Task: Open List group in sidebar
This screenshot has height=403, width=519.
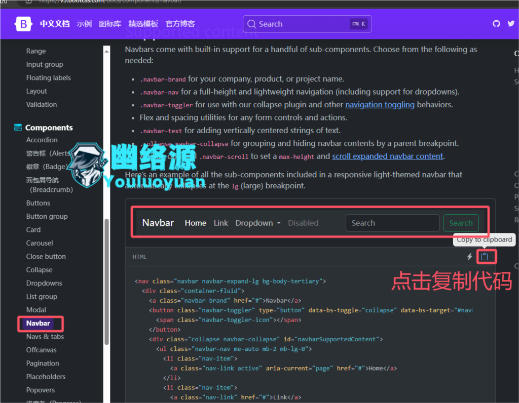Action: 42,297
